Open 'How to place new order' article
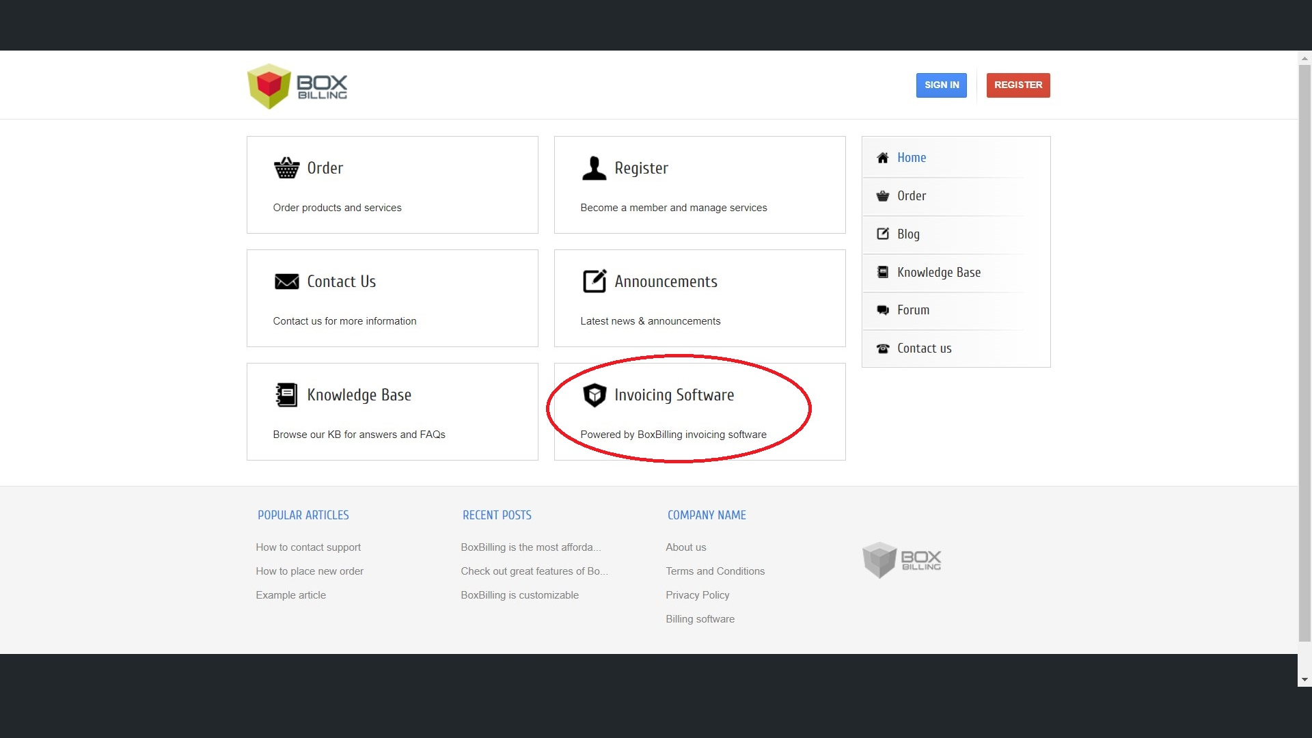Viewport: 1312px width, 738px height. 310,571
